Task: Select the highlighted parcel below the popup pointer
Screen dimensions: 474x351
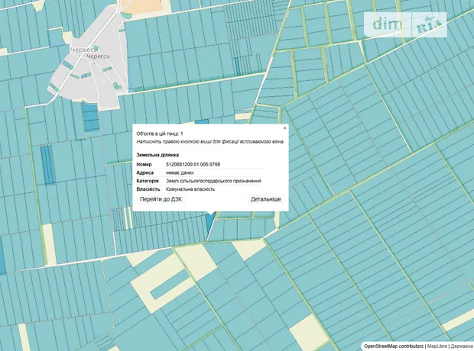Action: pyautogui.click(x=209, y=224)
